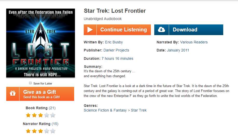Click the first Book Rating star
Viewport: 238px width, 137px height.
pyautogui.click(x=28, y=115)
